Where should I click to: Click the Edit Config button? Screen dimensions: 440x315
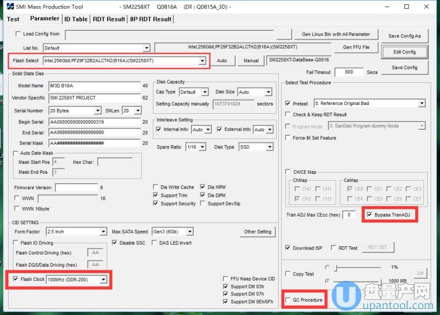click(404, 52)
